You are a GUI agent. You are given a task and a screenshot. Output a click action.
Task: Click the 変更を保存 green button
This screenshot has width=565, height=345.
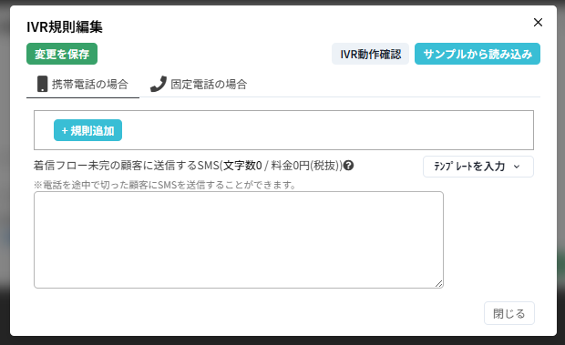click(x=62, y=54)
